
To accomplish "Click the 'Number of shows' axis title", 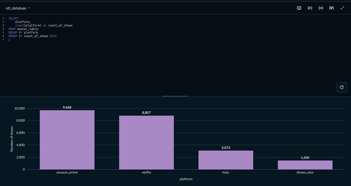I will tap(12, 139).
